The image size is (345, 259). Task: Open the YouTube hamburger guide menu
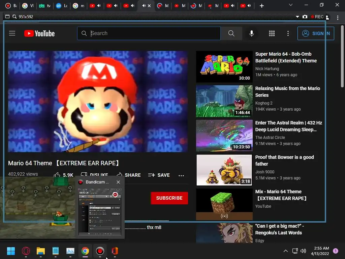[x=12, y=33]
